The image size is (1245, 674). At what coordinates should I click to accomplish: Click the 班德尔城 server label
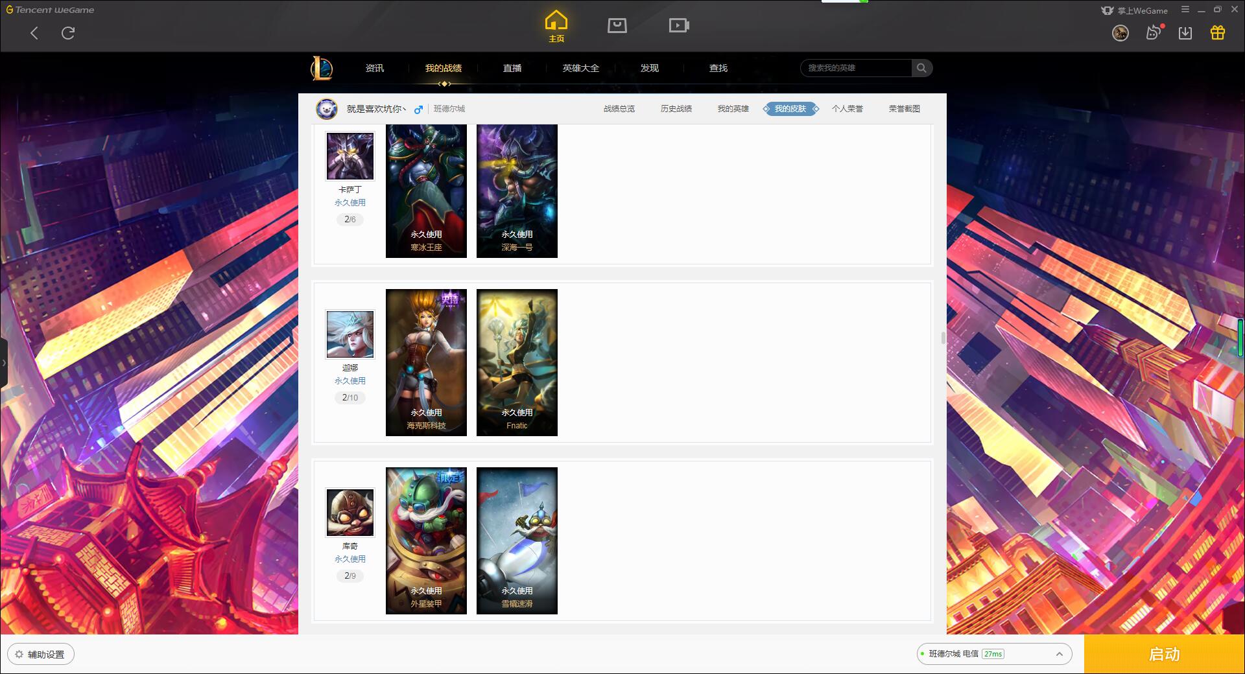[x=449, y=109]
